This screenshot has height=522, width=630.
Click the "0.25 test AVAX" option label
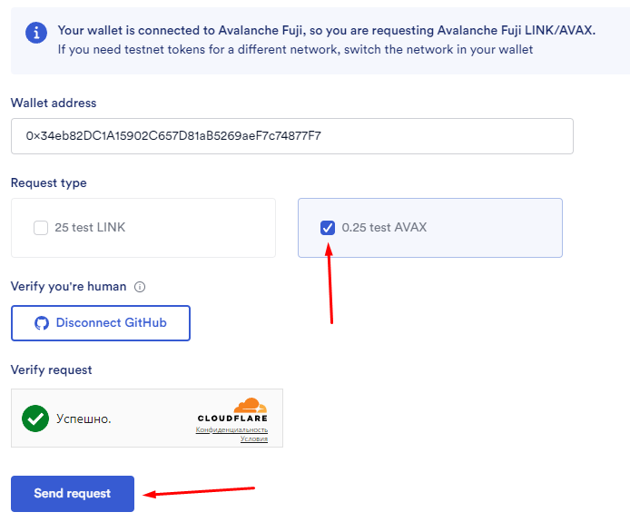(384, 227)
